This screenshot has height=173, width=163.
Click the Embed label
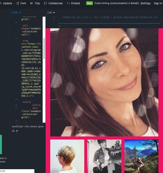[x=76, y=3]
